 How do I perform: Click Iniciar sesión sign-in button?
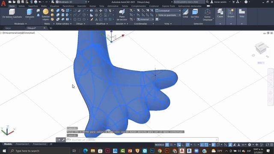click(x=218, y=2)
